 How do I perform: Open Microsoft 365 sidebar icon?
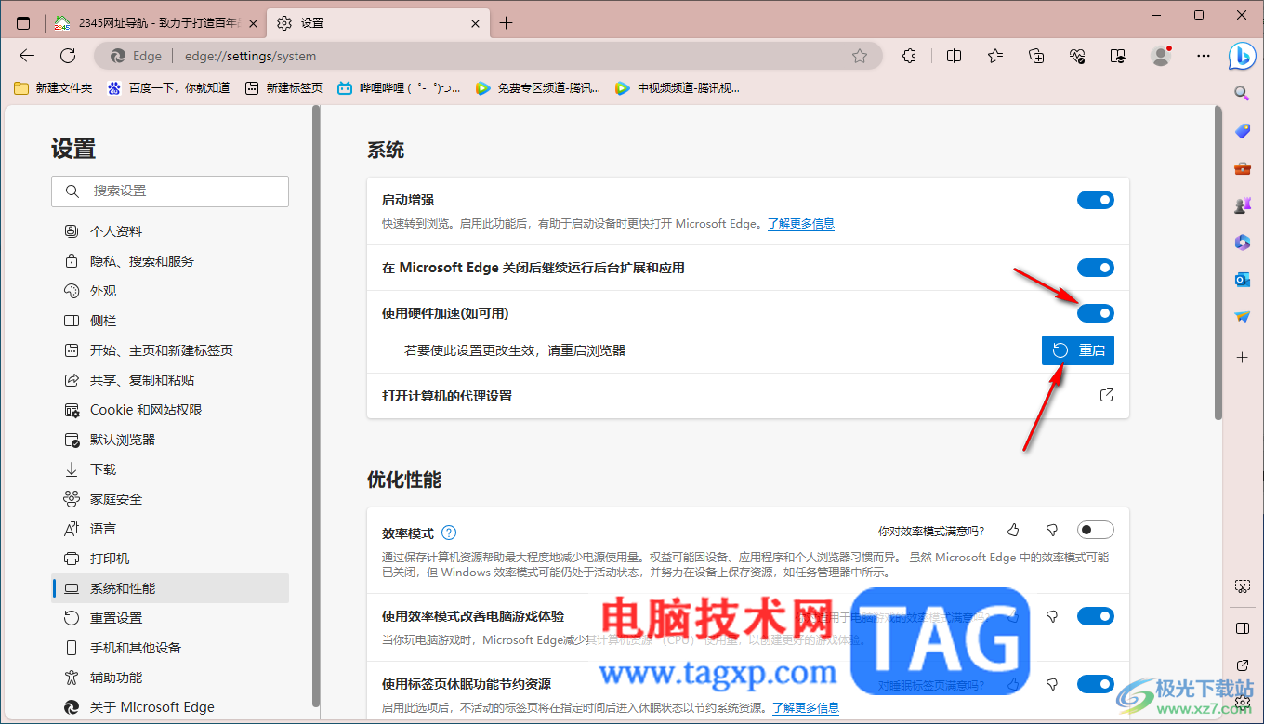(1242, 243)
